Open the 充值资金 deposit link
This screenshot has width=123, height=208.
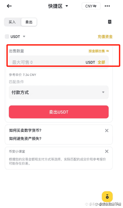[105, 37]
